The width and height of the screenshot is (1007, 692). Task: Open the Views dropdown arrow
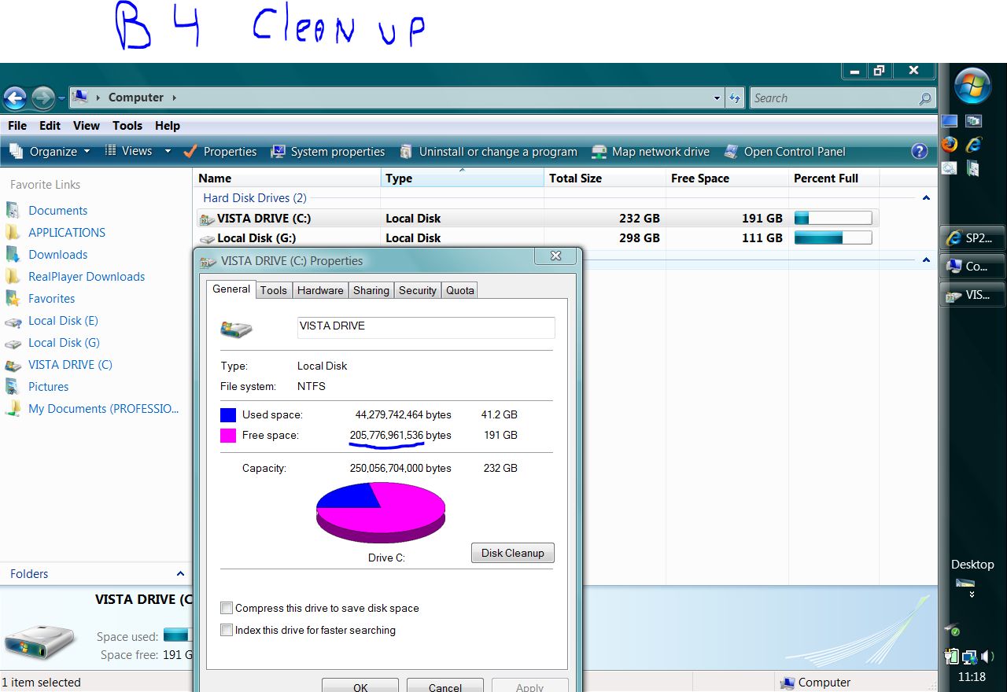click(x=168, y=151)
